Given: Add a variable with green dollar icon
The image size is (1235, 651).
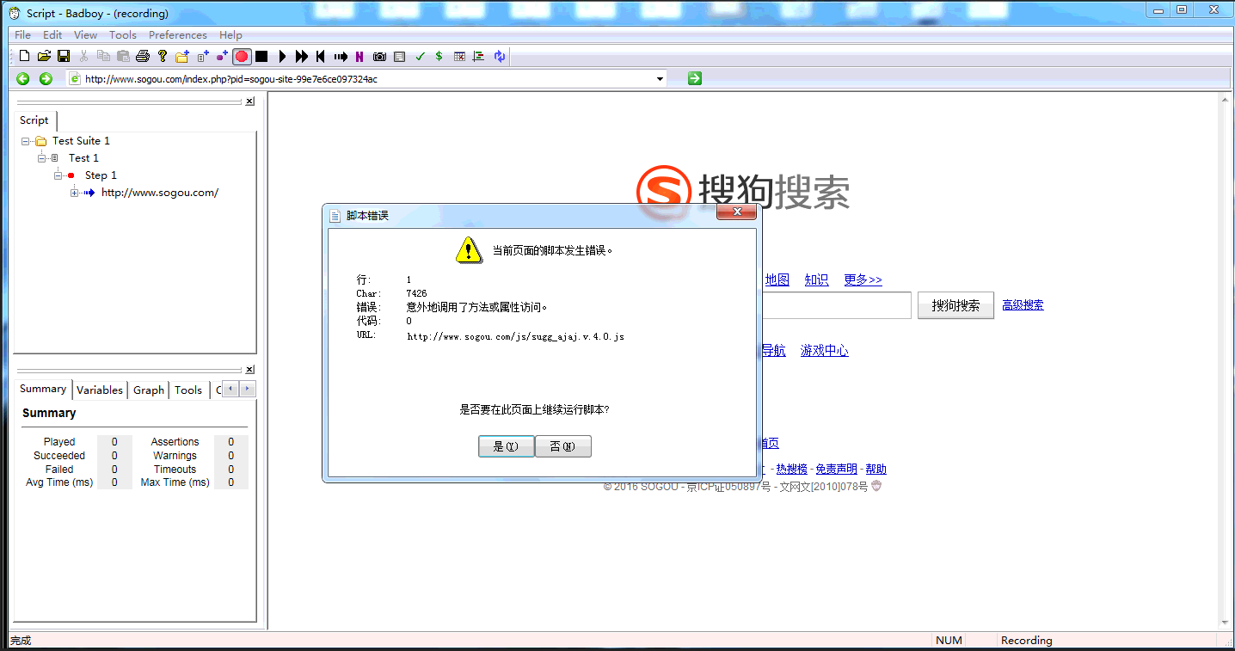Looking at the screenshot, I should 439,57.
